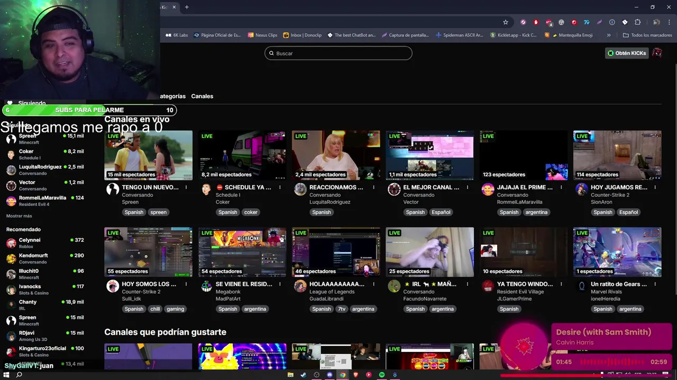The height and width of the screenshot is (380, 677).
Task: Open options menu for SCHEDULE YA stream
Action: click(280, 187)
